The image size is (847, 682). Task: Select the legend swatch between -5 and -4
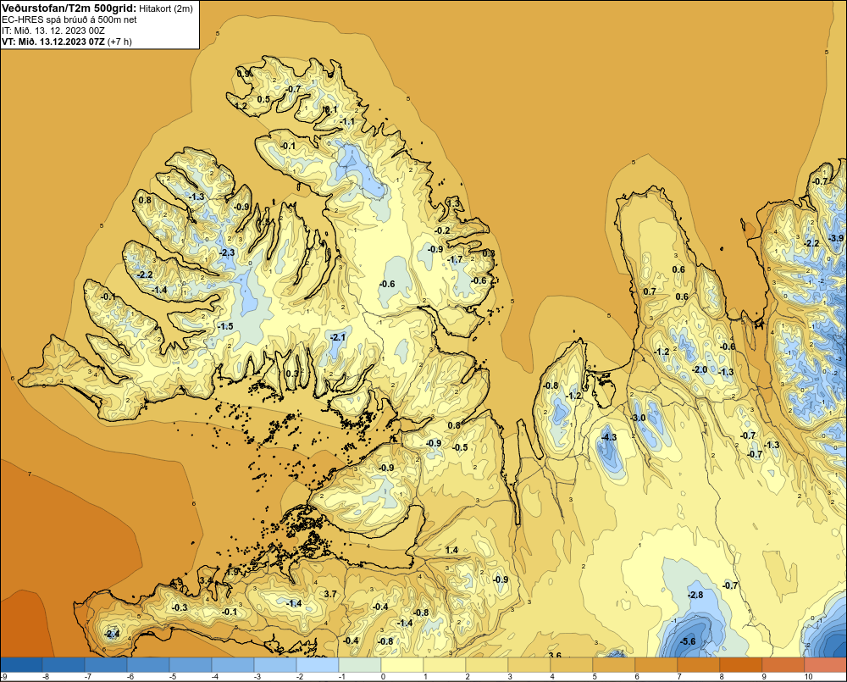click(x=191, y=664)
